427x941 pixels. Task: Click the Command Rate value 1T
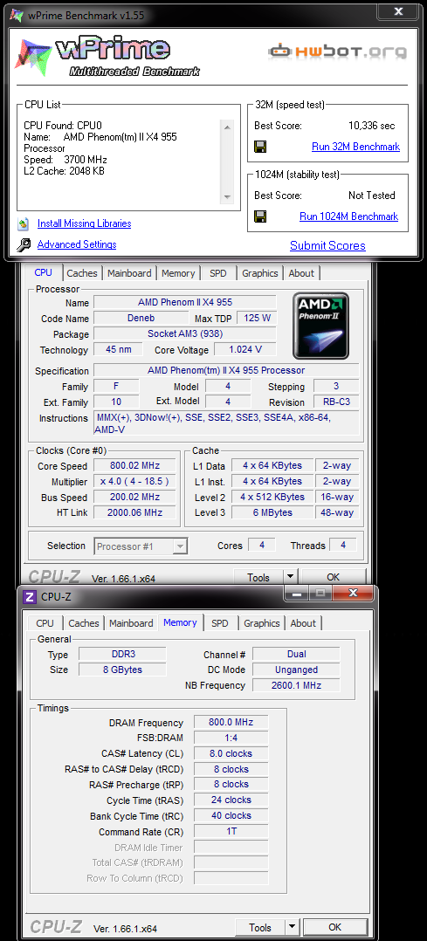(231, 832)
